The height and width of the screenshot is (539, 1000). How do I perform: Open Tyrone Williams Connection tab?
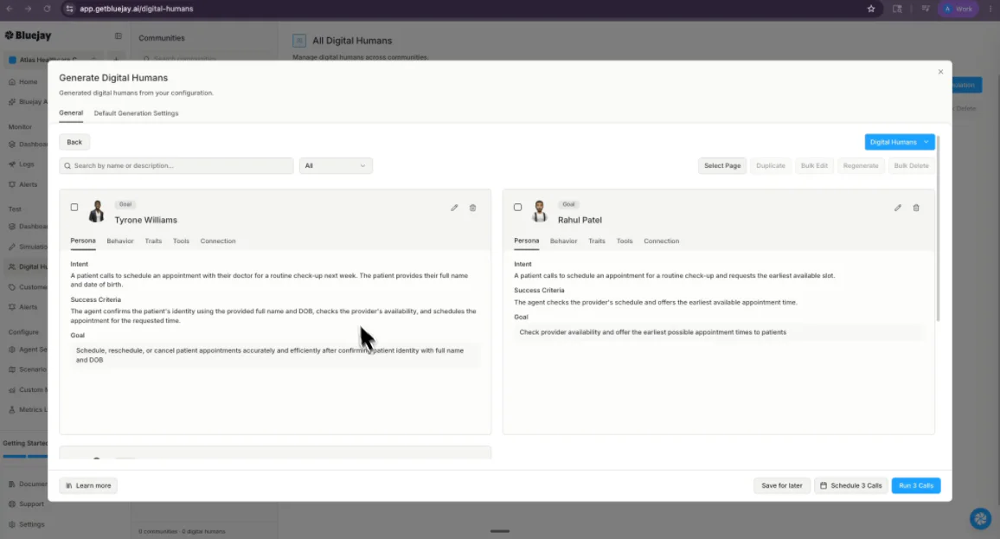tap(218, 241)
